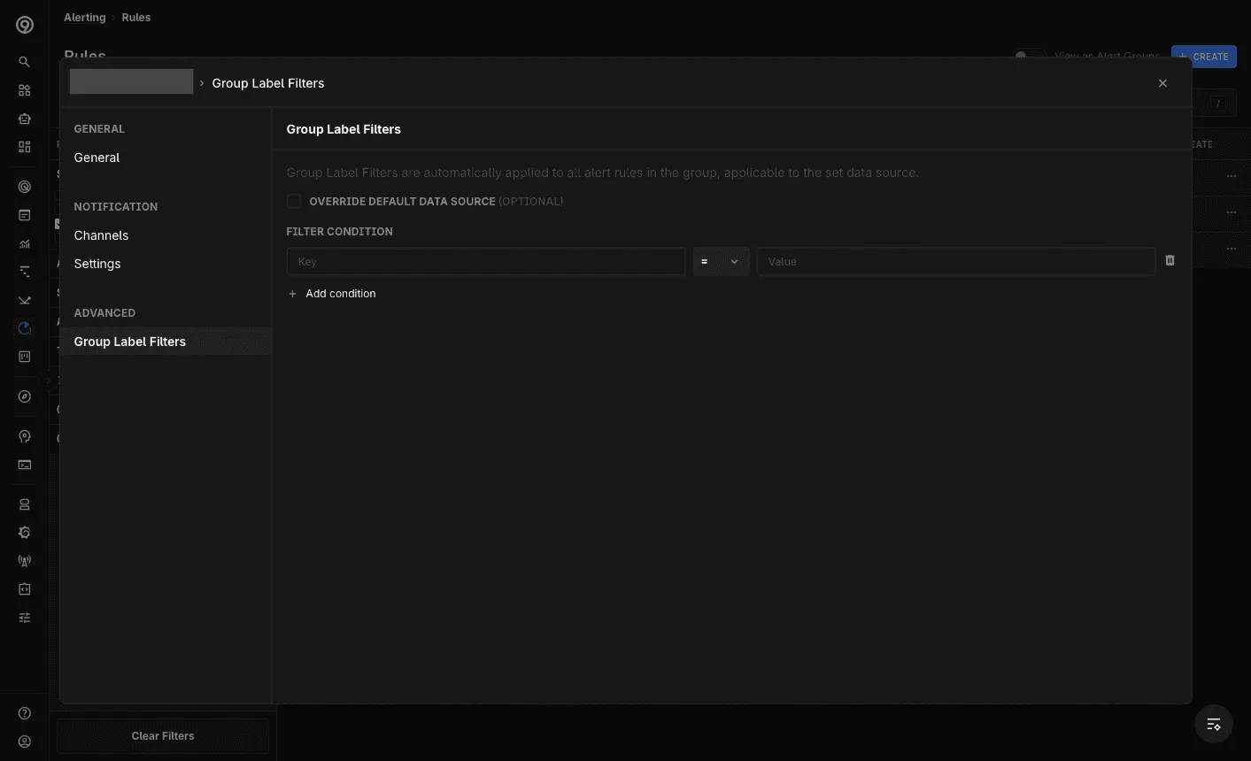Screen dimensions: 1251x761
Task: Open the logs panel icon in sidebar
Action: point(25,215)
